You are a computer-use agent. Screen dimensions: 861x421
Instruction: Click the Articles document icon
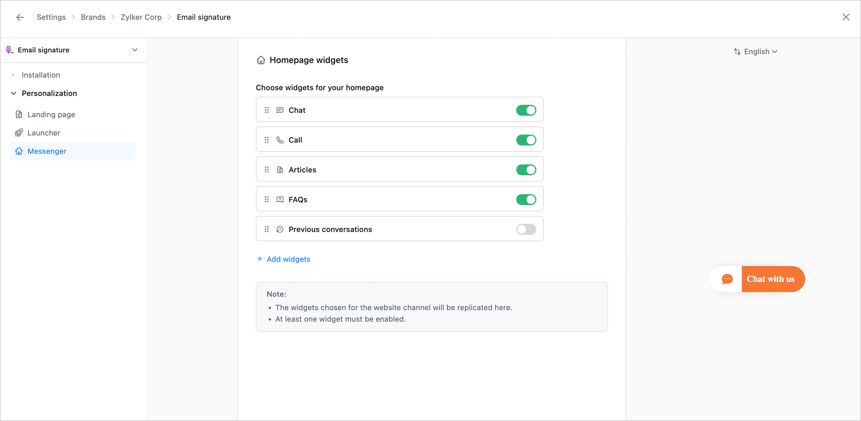point(280,170)
